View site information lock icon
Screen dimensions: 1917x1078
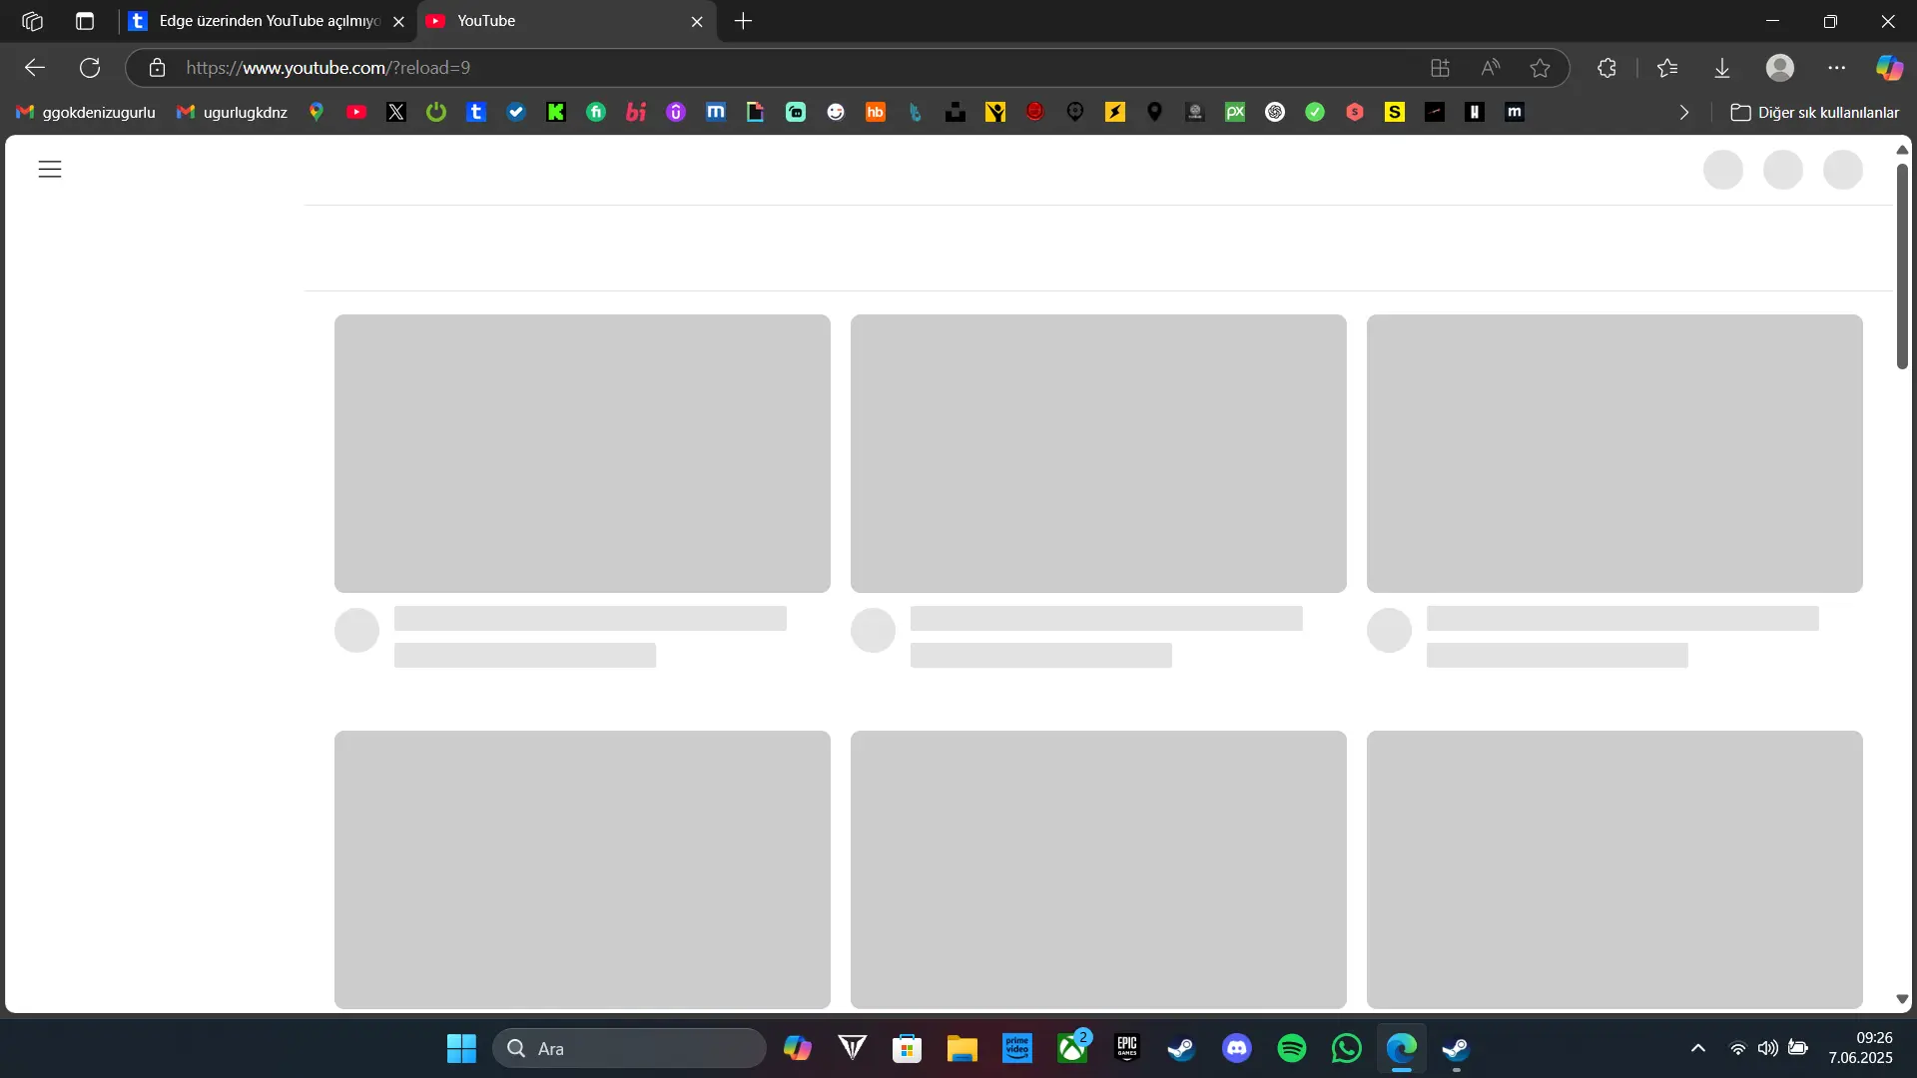[157, 68]
